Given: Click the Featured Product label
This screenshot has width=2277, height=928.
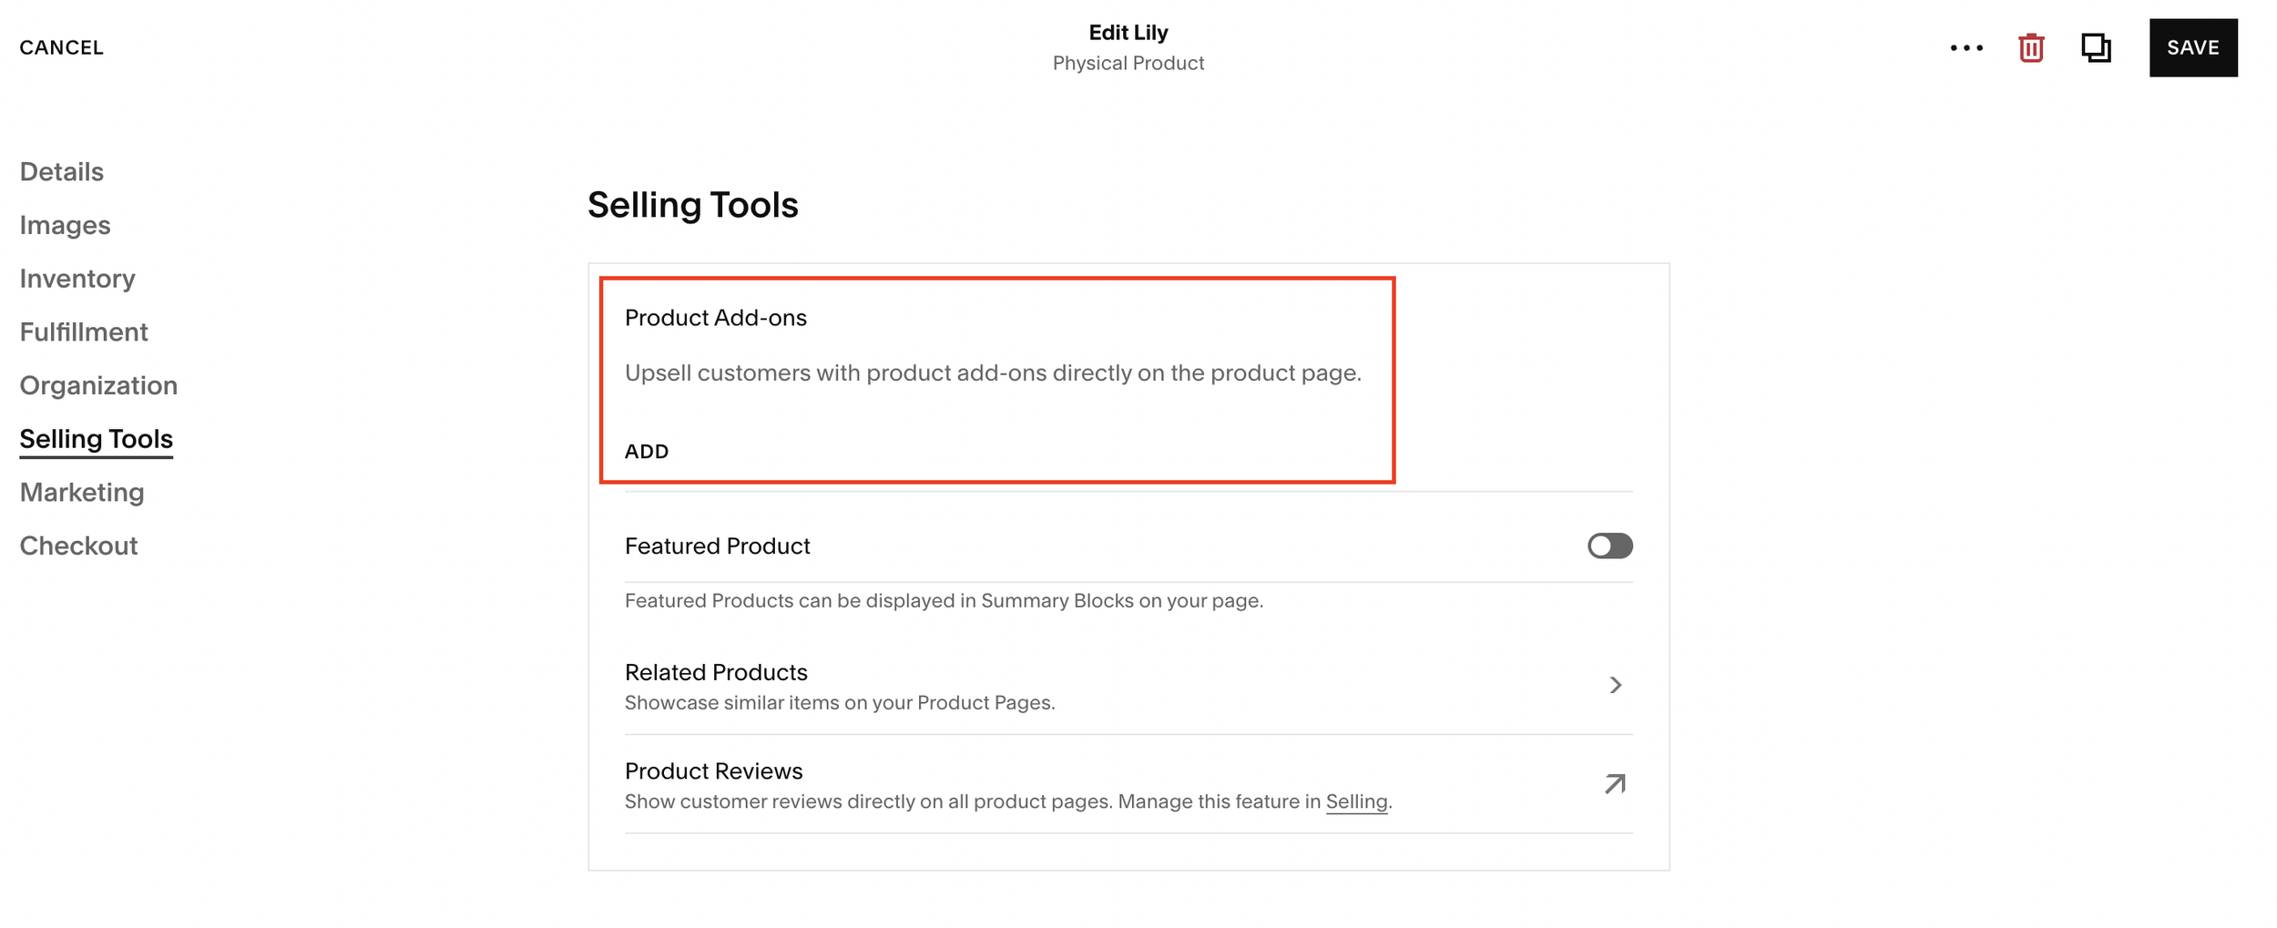Looking at the screenshot, I should coord(717,546).
